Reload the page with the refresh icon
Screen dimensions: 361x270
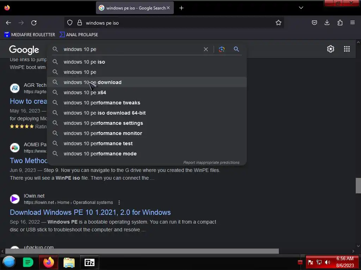(34, 23)
